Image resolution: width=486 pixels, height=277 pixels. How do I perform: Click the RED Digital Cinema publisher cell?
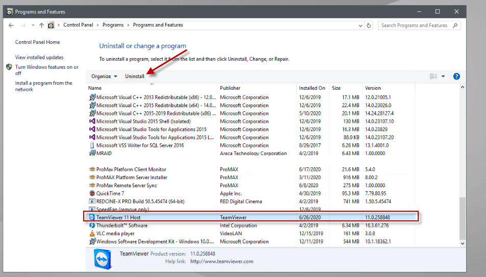tap(241, 202)
